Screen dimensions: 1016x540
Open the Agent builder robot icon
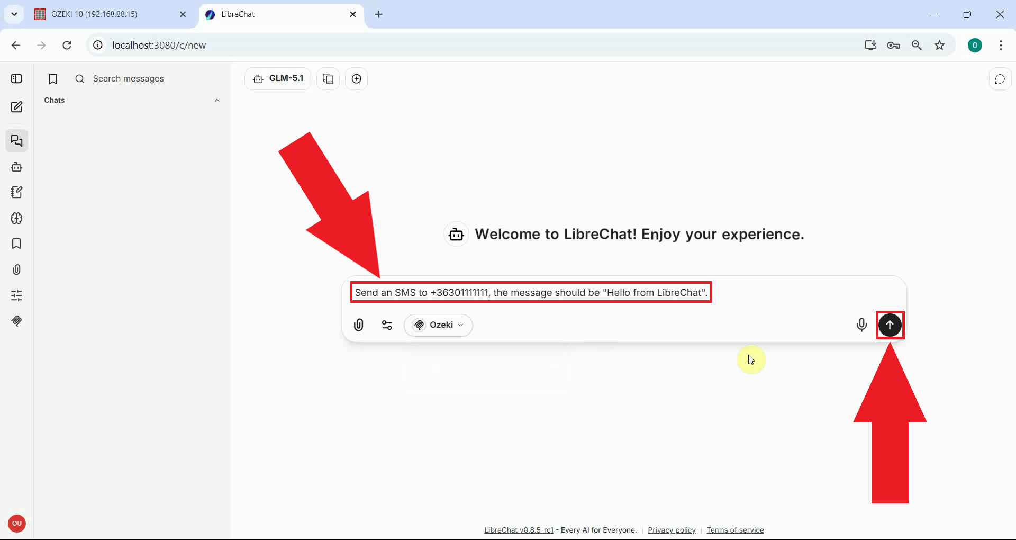(16, 167)
